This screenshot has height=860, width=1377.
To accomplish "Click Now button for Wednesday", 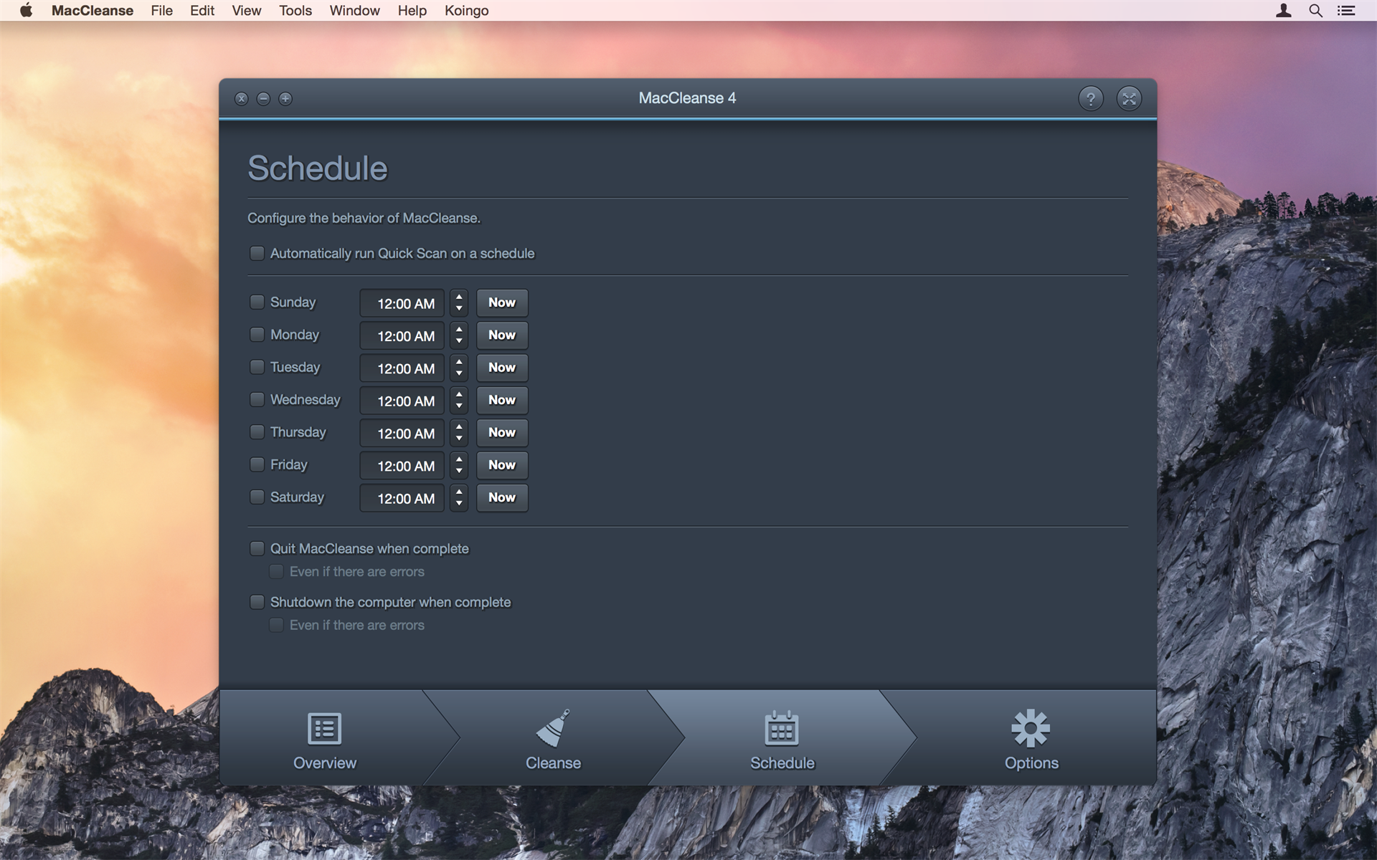I will tap(502, 400).
